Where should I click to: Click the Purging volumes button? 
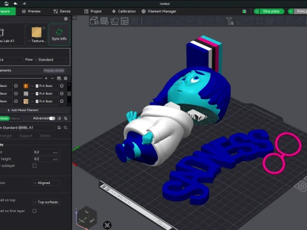pos(54,70)
